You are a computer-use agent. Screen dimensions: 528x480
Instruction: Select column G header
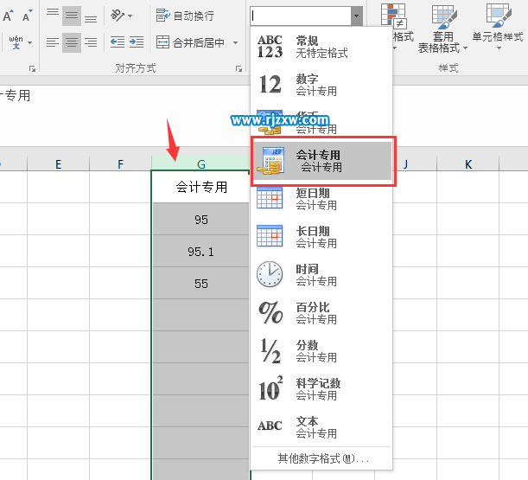point(201,163)
